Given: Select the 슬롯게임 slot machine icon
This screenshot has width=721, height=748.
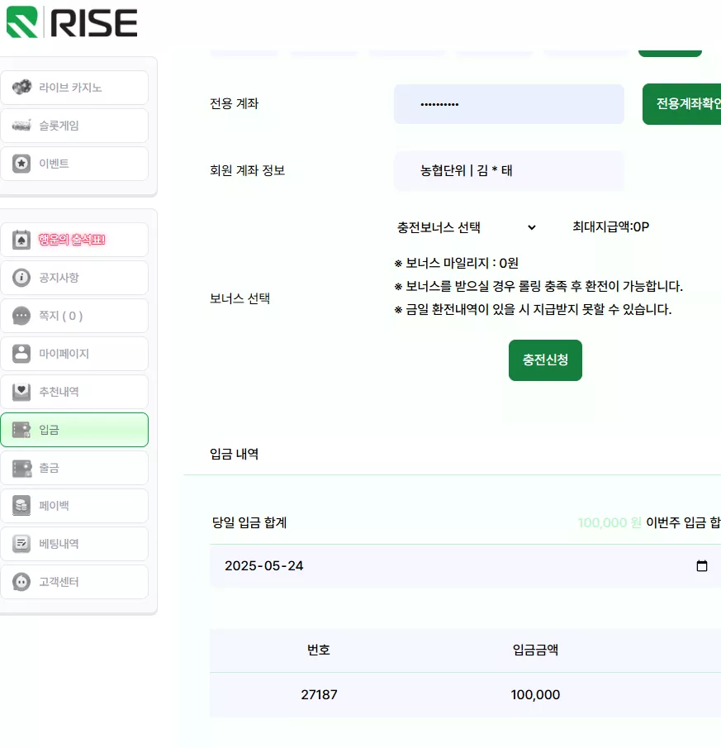Looking at the screenshot, I should tap(22, 126).
